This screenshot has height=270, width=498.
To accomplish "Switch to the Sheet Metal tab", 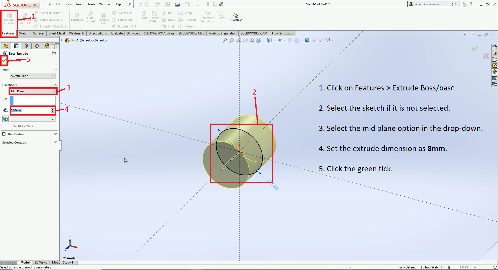I will pos(57,33).
